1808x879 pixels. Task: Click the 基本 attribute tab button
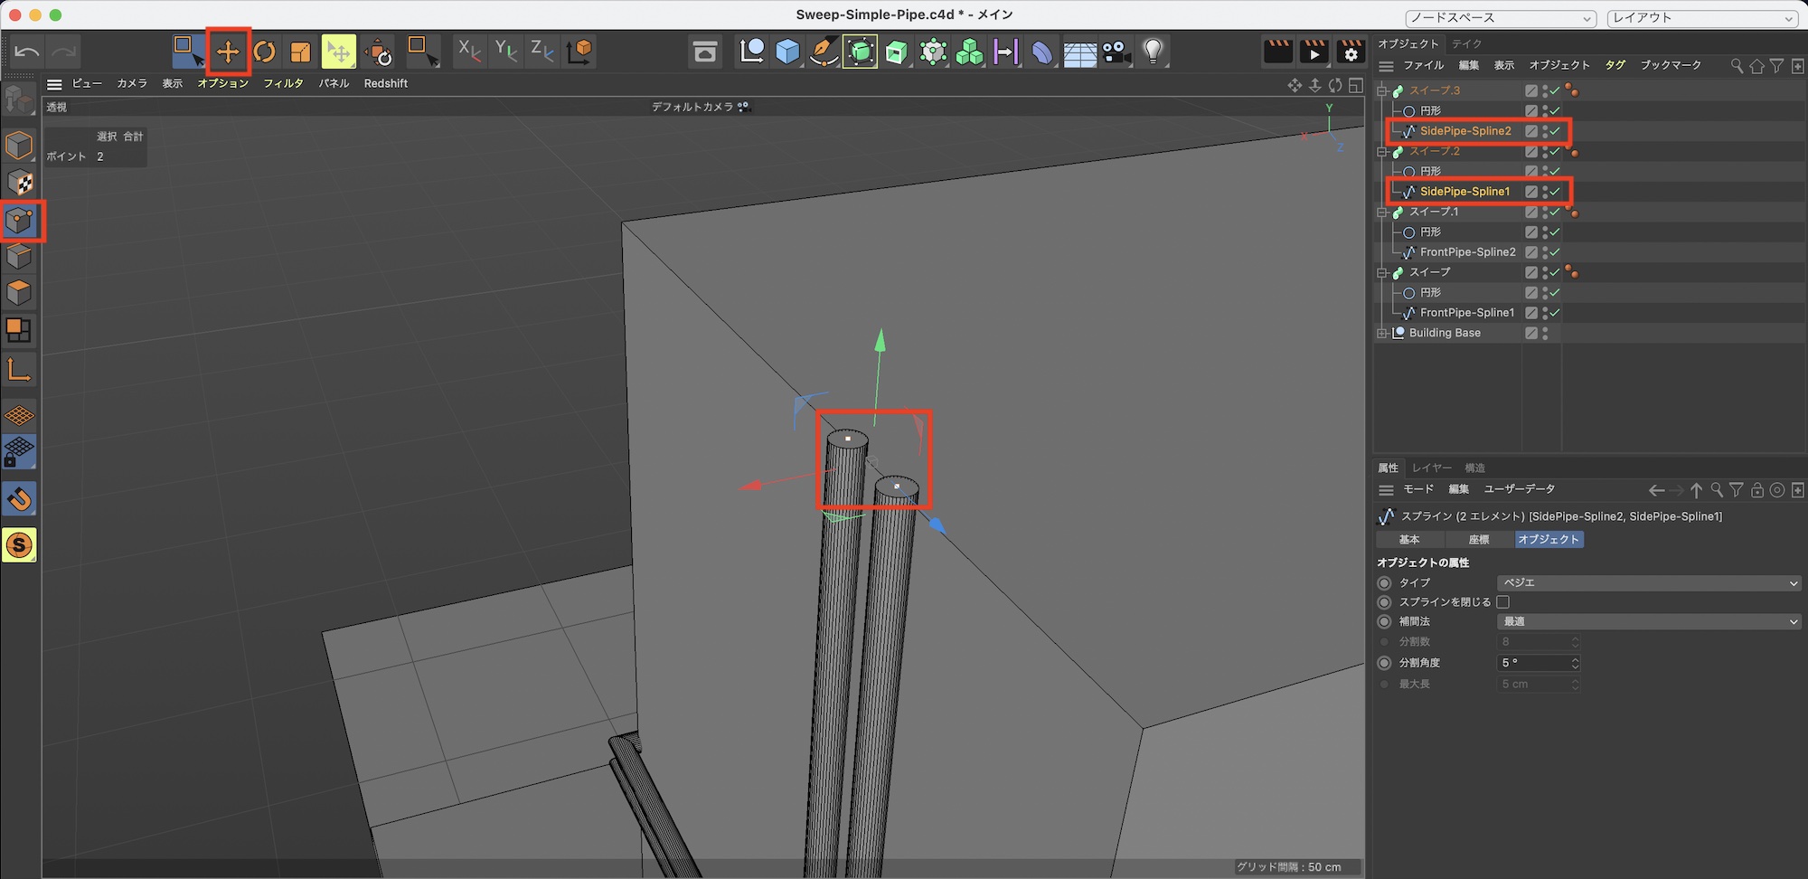pyautogui.click(x=1409, y=540)
